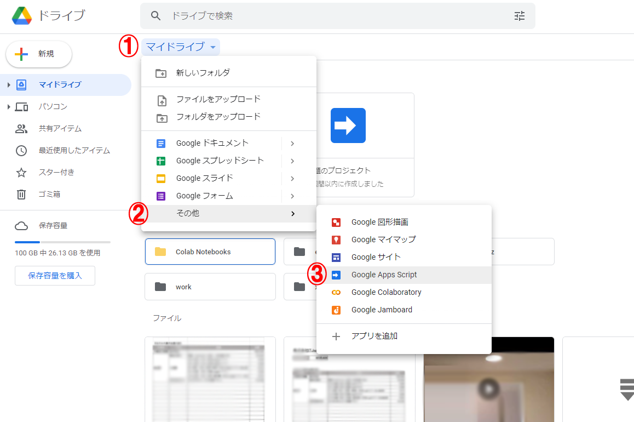This screenshot has width=634, height=422.
Task: Expand Google スプレッドシート submenu arrow
Action: [292, 161]
